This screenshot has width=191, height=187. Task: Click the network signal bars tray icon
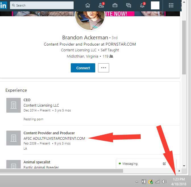[157, 182]
